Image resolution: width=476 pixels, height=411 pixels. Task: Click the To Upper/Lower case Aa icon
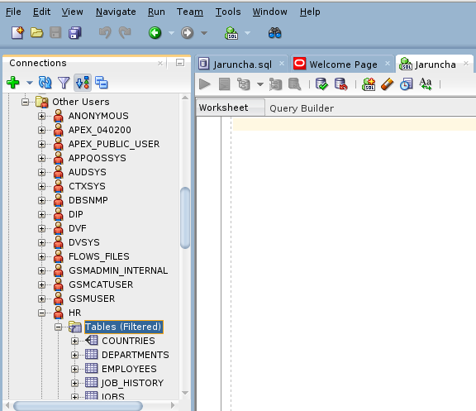[426, 84]
